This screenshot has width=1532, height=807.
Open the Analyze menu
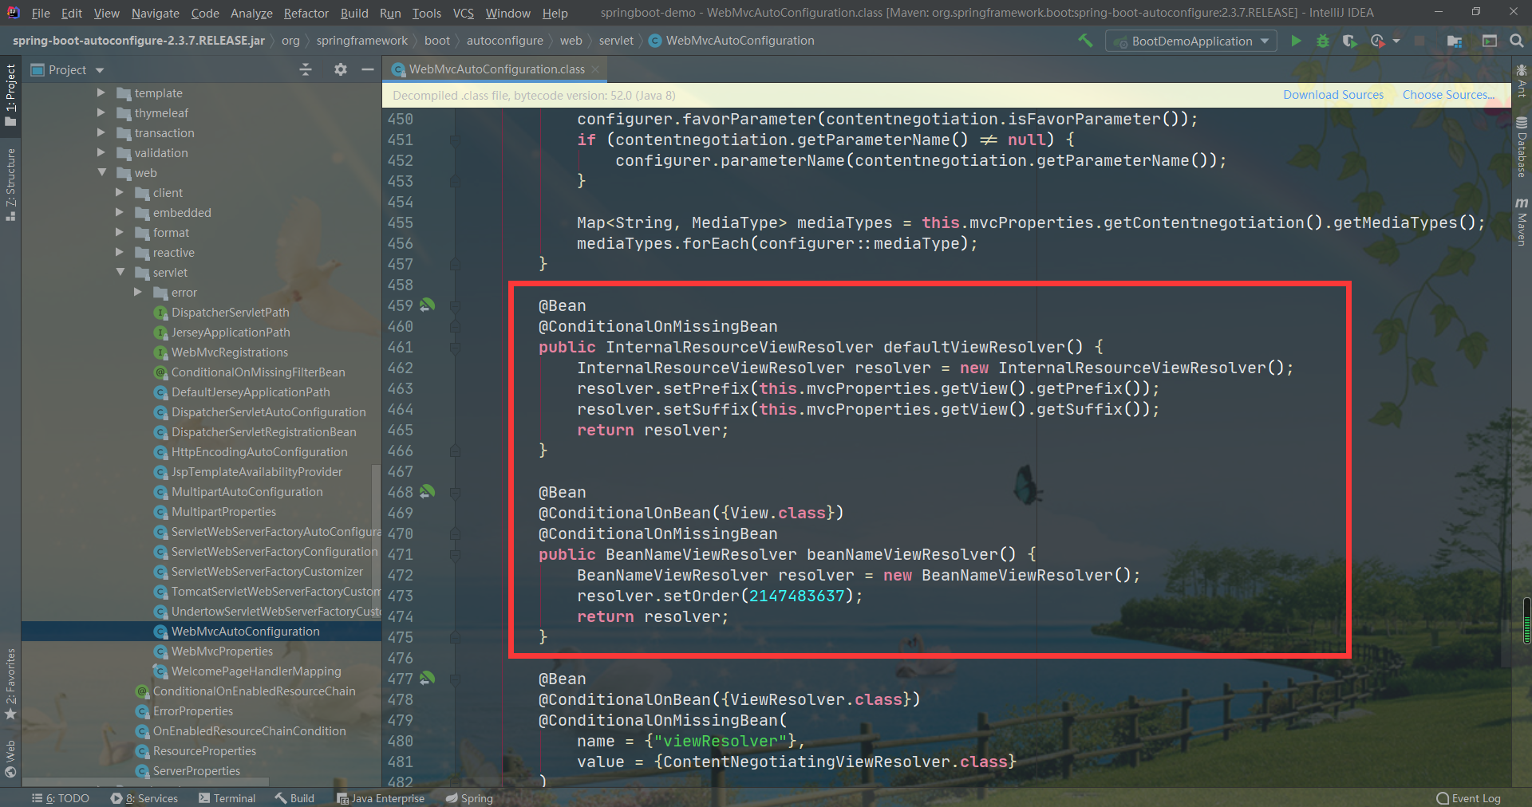251,13
